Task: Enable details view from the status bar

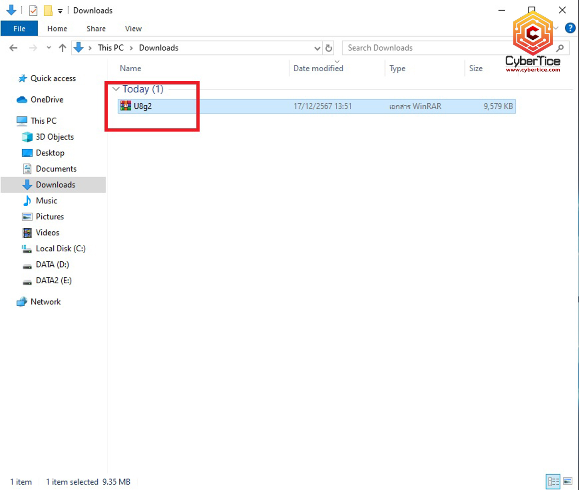Action: tap(553, 482)
